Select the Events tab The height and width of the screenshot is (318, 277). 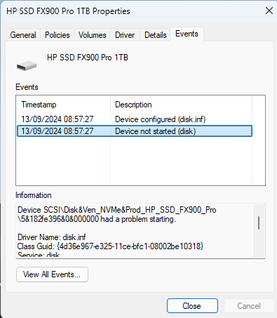pyautogui.click(x=187, y=34)
